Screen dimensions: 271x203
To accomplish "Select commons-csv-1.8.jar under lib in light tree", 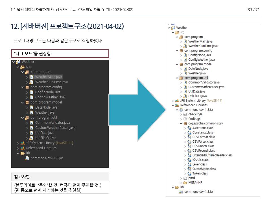I will (x=199, y=192).
